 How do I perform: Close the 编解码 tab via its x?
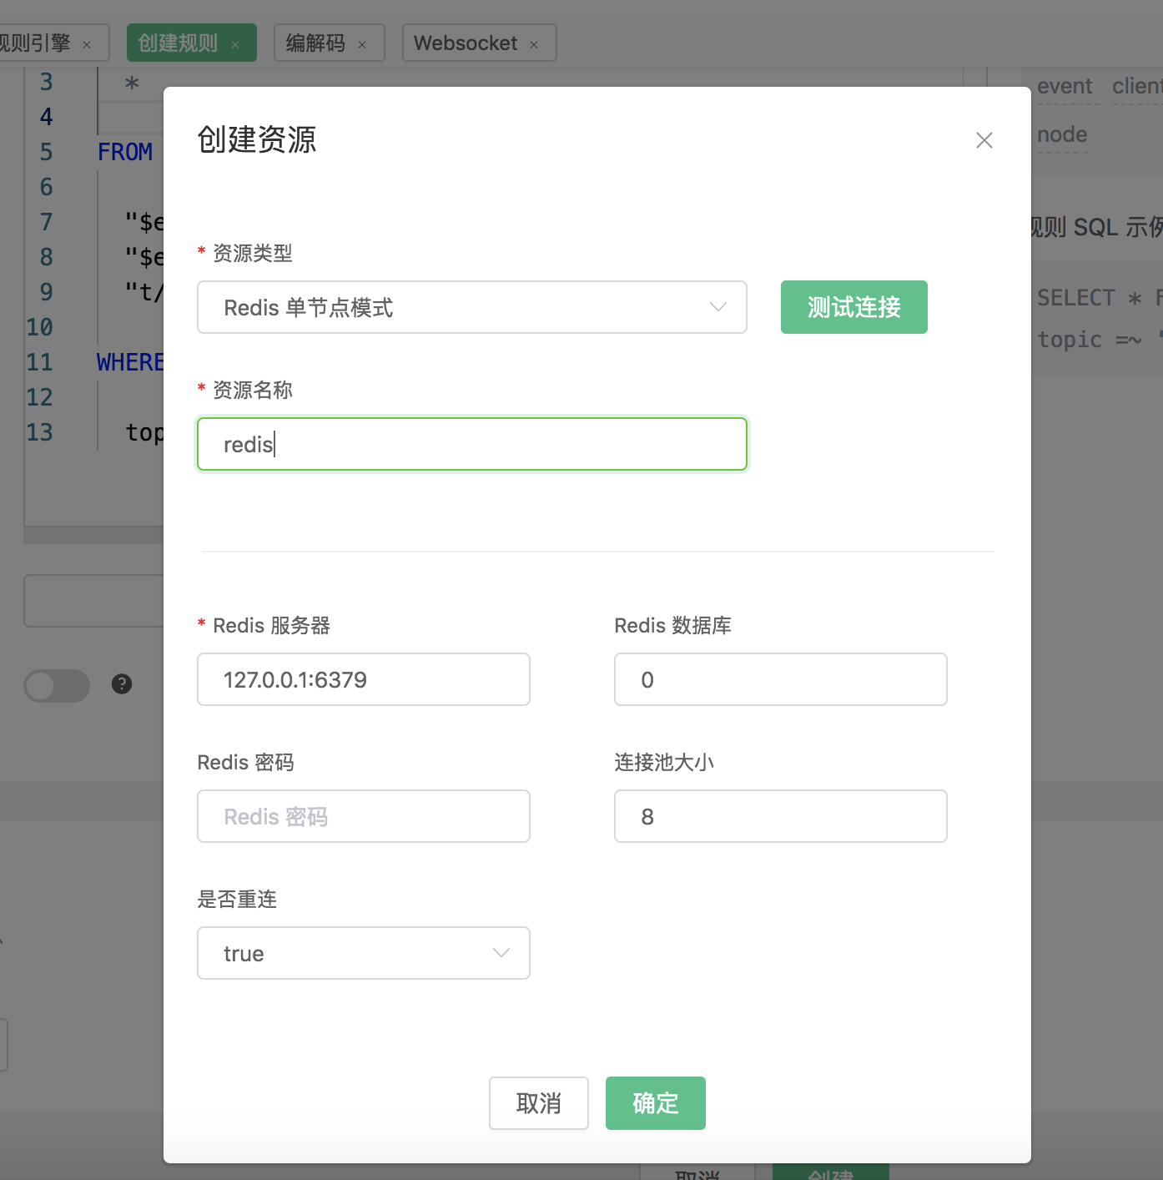362,45
